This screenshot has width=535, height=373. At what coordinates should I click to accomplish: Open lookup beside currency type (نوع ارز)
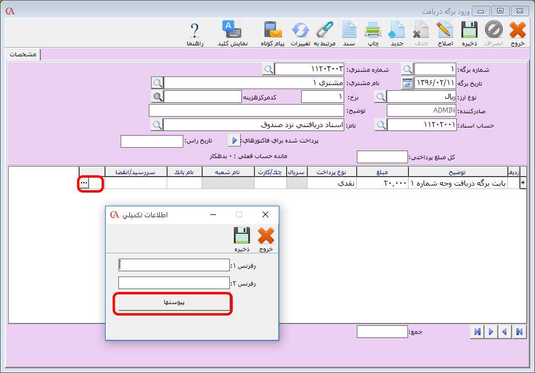[380, 97]
